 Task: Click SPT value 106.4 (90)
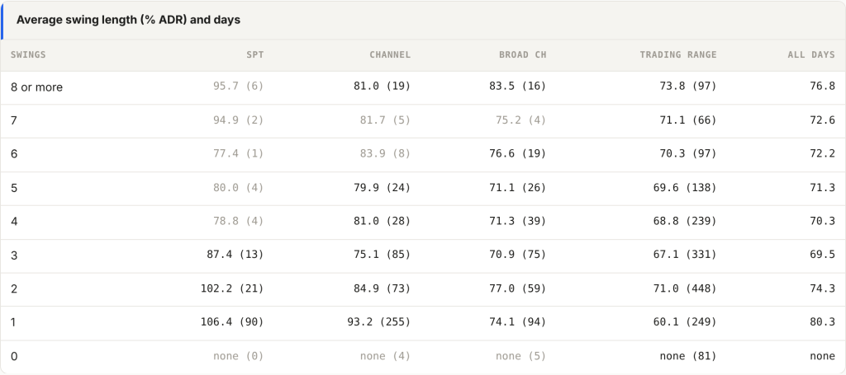coord(232,322)
